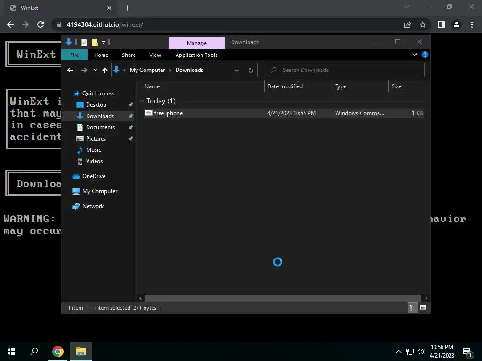
Task: Select OneDrive in navigation pane
Action: pos(94,176)
